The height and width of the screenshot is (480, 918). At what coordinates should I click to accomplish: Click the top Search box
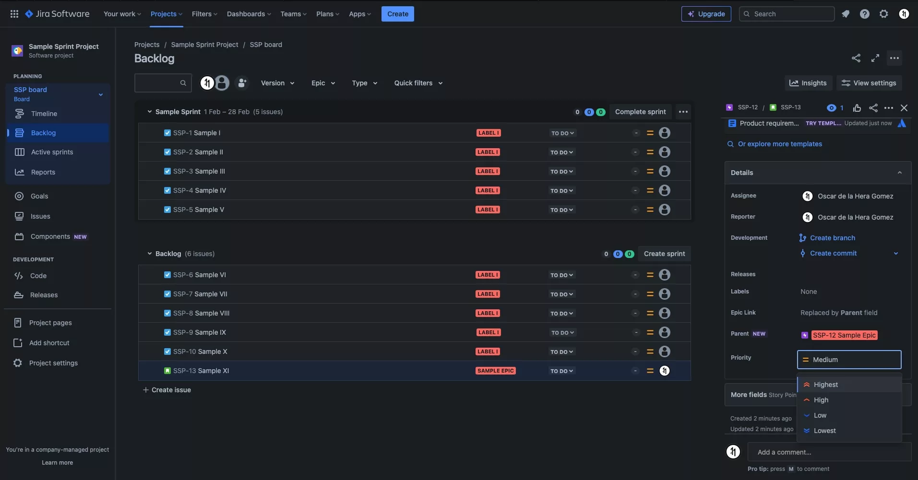pos(787,14)
